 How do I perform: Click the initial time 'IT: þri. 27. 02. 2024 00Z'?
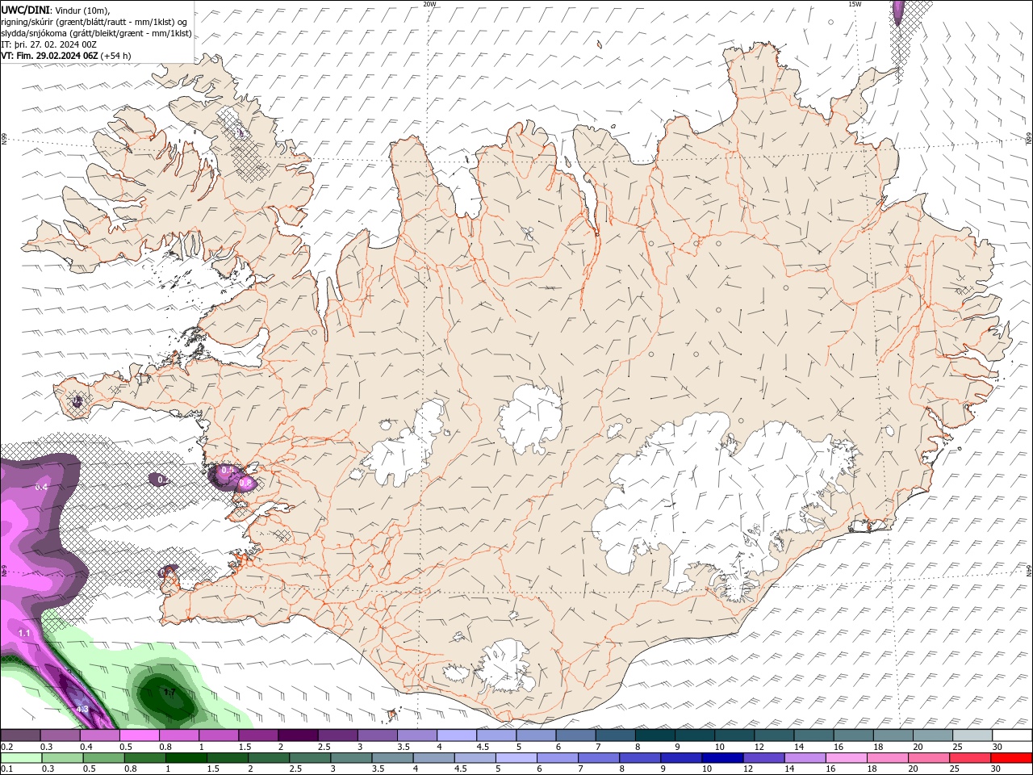[x=49, y=44]
